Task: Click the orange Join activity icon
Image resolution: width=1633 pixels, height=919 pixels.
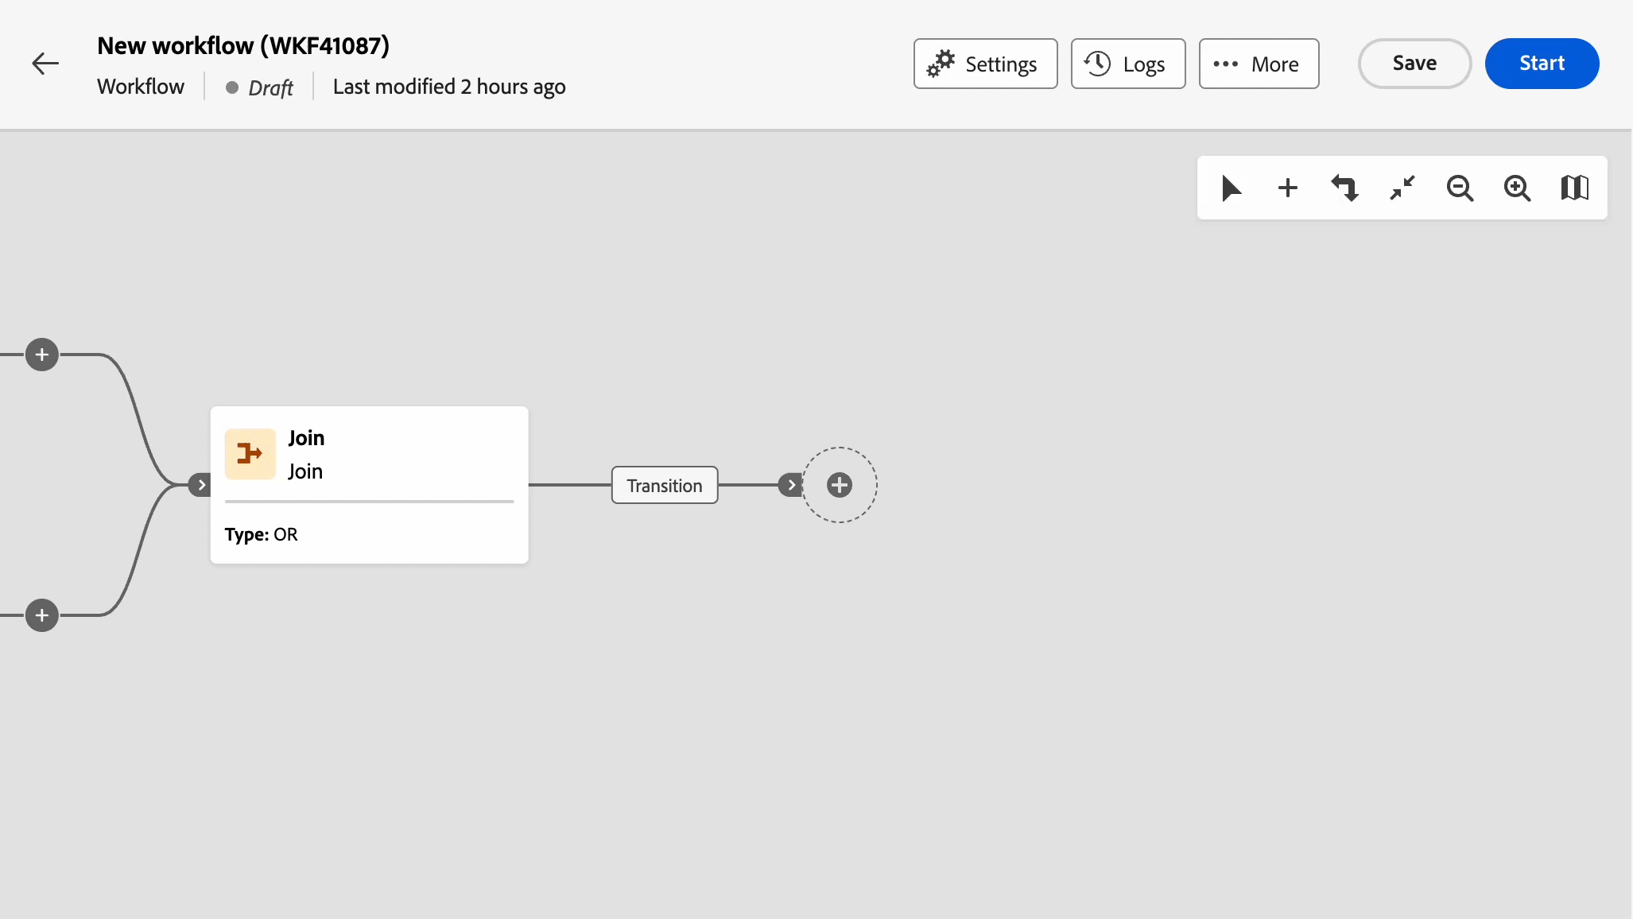Action: [250, 454]
